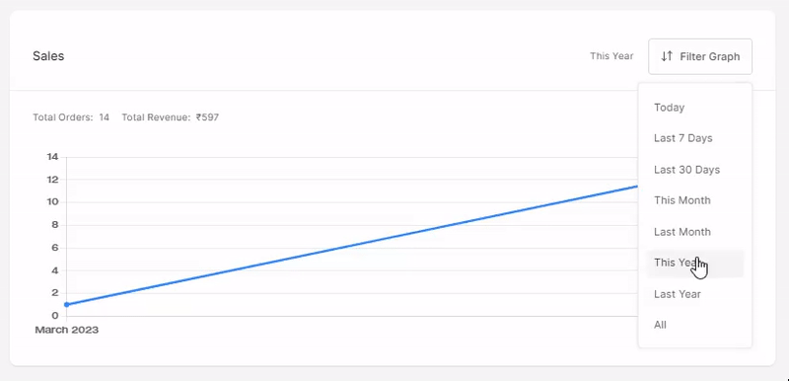Click the blue data point at March 2023

click(x=66, y=304)
